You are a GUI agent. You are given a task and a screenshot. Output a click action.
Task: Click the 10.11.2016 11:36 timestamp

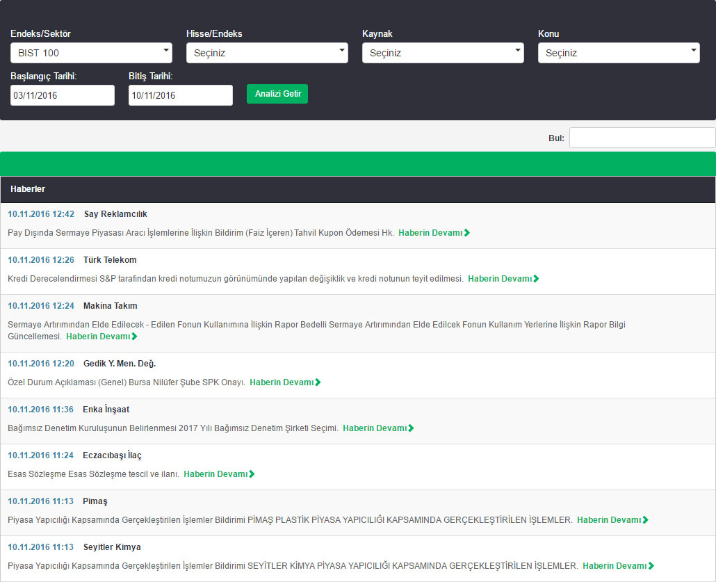[x=40, y=410]
